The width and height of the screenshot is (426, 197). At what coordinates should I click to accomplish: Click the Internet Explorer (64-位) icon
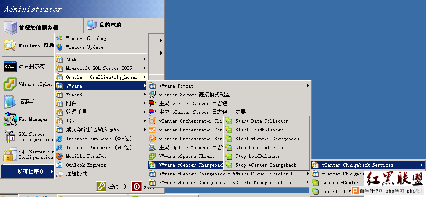[x=59, y=147]
